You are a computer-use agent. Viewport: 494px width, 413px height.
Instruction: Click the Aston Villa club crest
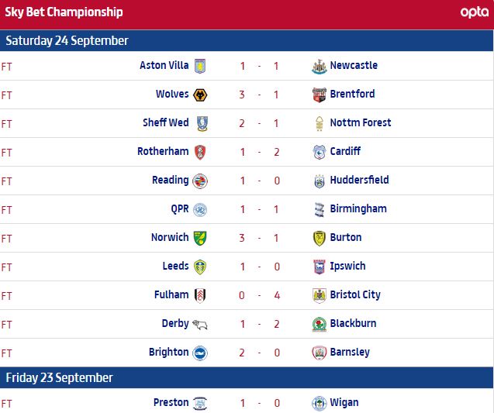200,66
